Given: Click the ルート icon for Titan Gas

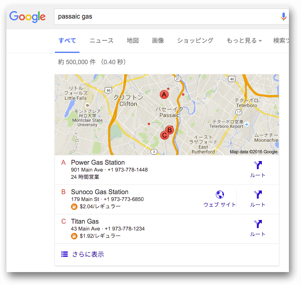Looking at the screenshot, I should click(x=257, y=224).
